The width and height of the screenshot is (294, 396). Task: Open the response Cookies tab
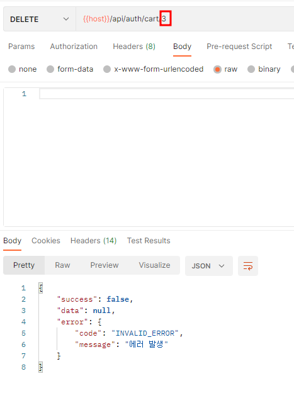point(46,241)
